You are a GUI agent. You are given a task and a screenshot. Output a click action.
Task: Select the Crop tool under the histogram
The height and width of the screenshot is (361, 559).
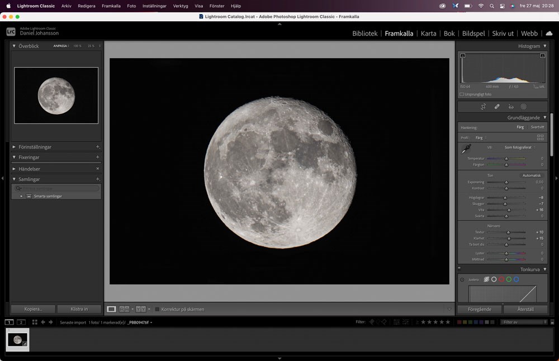[x=483, y=106]
